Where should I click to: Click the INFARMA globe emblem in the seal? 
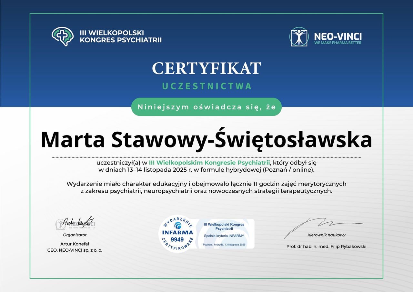[177, 226]
